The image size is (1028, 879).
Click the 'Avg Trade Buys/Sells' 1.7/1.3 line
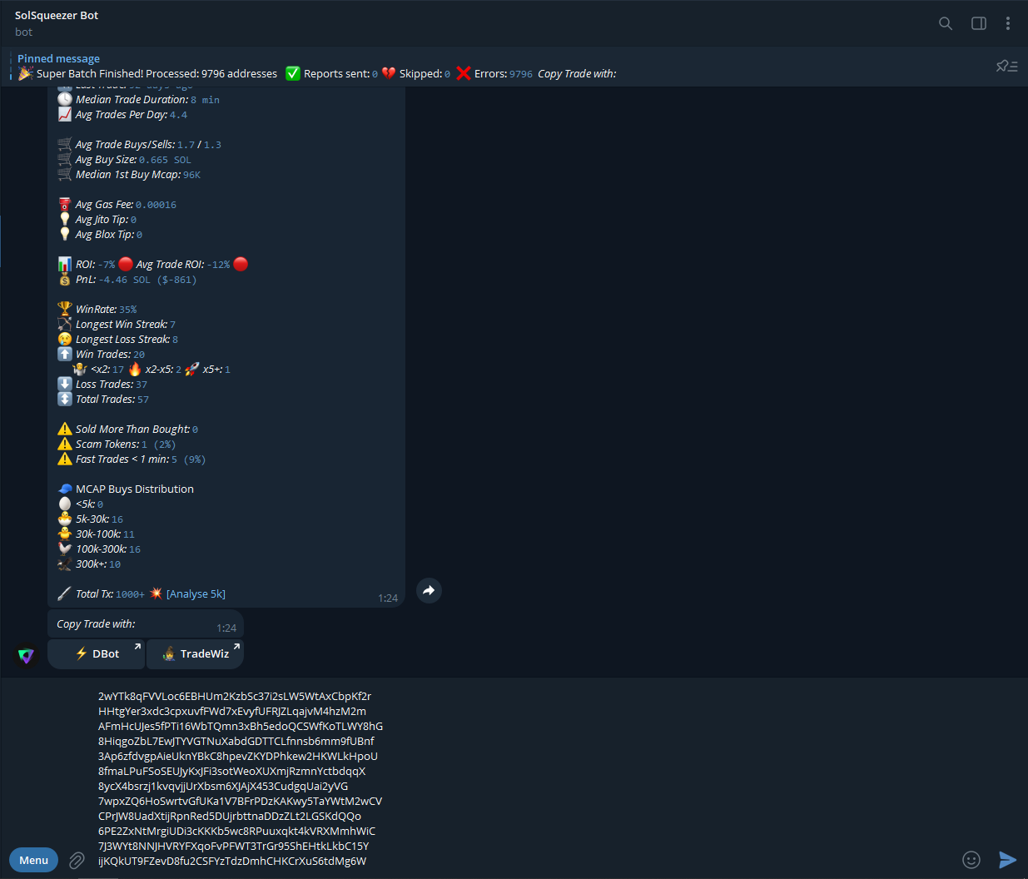(x=139, y=145)
